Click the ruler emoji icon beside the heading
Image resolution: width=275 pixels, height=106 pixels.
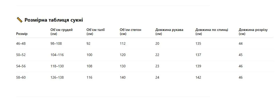tap(19, 20)
